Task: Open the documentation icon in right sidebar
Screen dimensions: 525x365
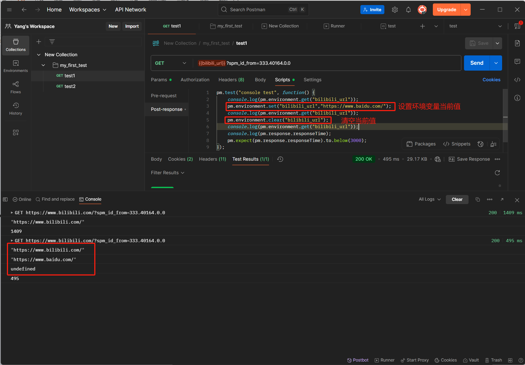Action: (x=517, y=43)
